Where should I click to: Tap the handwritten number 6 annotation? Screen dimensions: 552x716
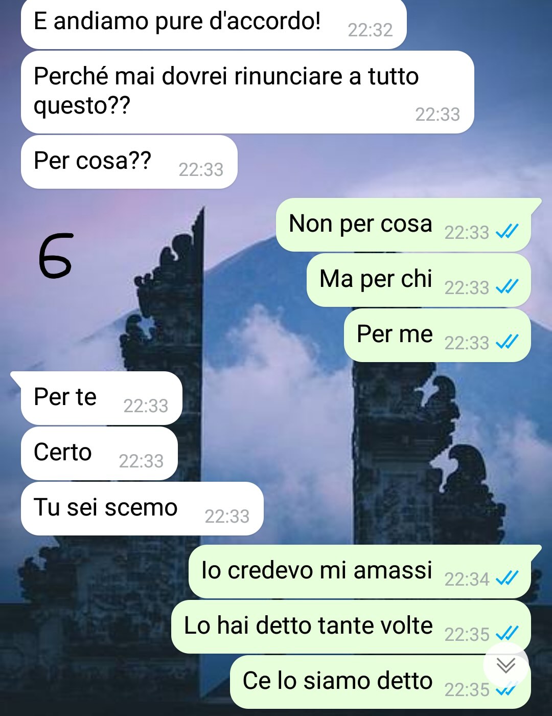coord(56,256)
